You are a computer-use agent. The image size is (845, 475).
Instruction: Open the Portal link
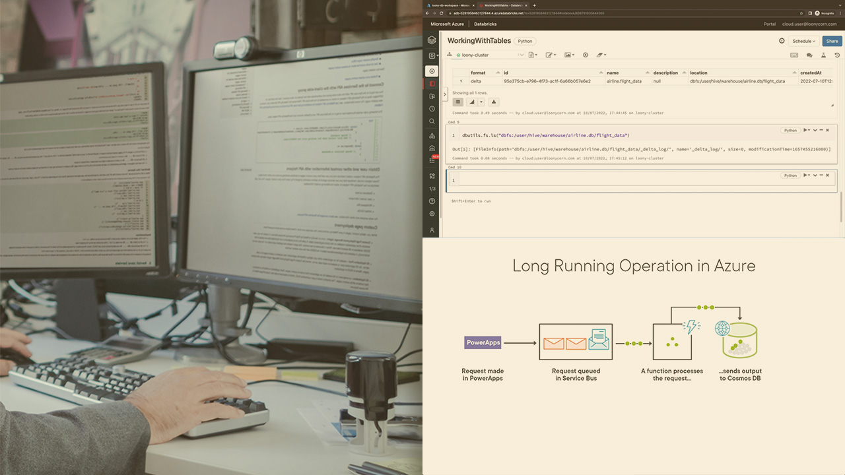point(769,24)
